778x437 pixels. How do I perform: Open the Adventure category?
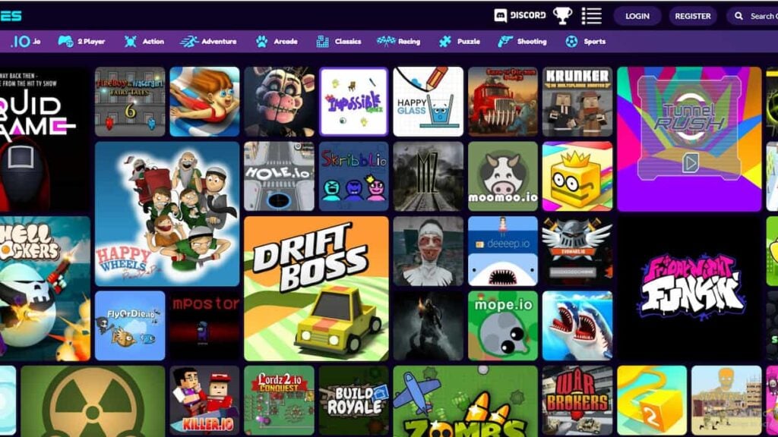(x=208, y=42)
